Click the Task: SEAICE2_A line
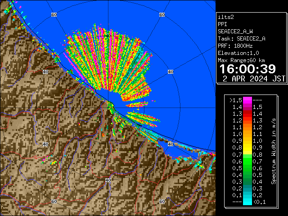288x216 pixels. coord(242,39)
